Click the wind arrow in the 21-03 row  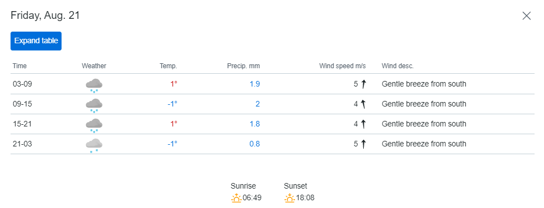pyautogui.click(x=364, y=144)
